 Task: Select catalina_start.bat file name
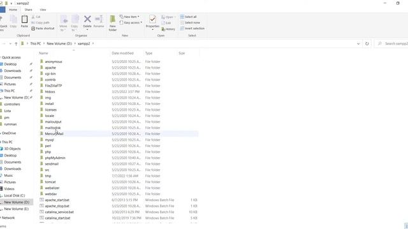click(x=57, y=218)
